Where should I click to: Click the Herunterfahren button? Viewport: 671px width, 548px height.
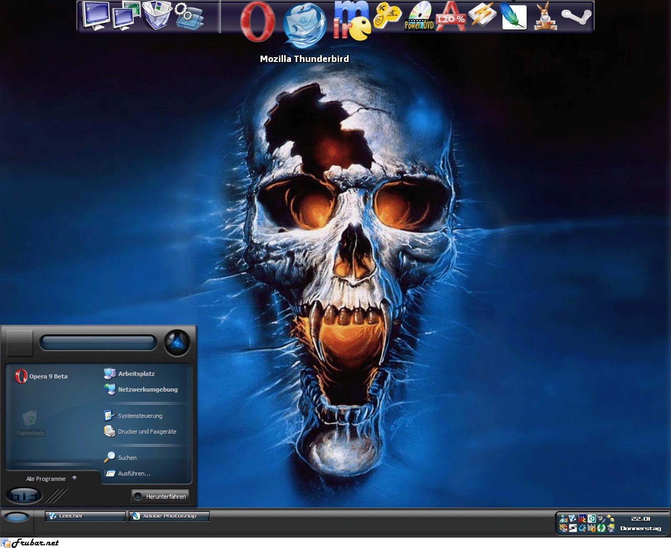point(159,496)
